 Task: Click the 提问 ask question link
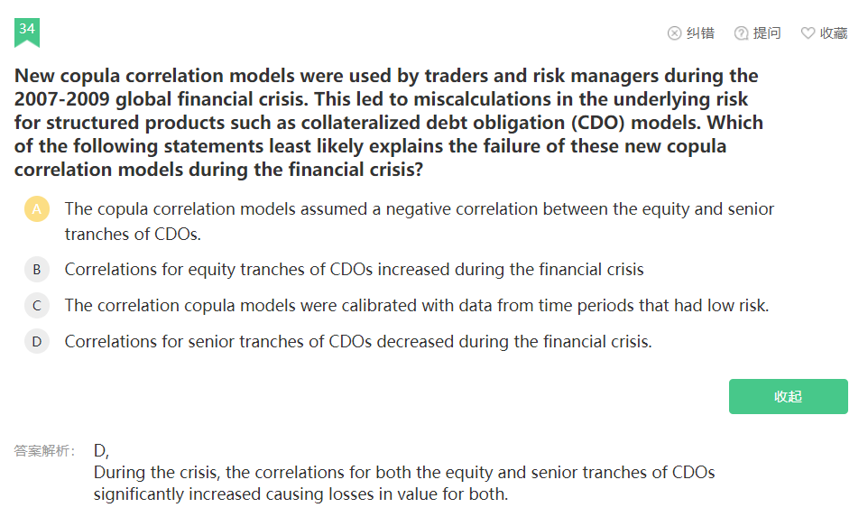click(767, 33)
